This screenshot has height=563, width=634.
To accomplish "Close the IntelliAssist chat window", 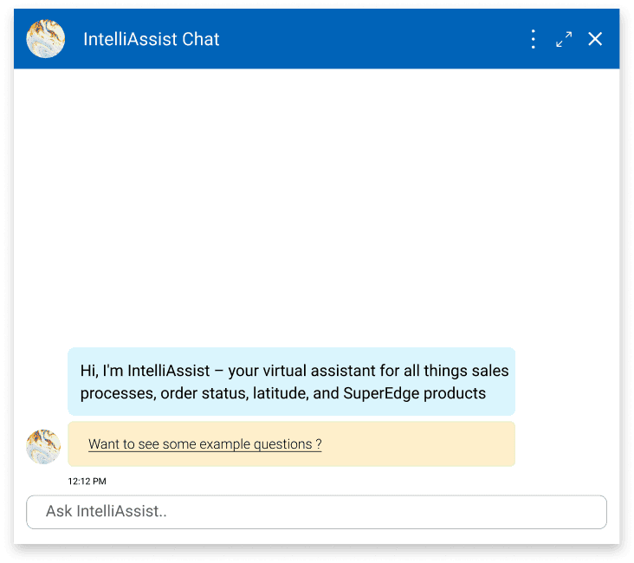I will pyautogui.click(x=595, y=39).
